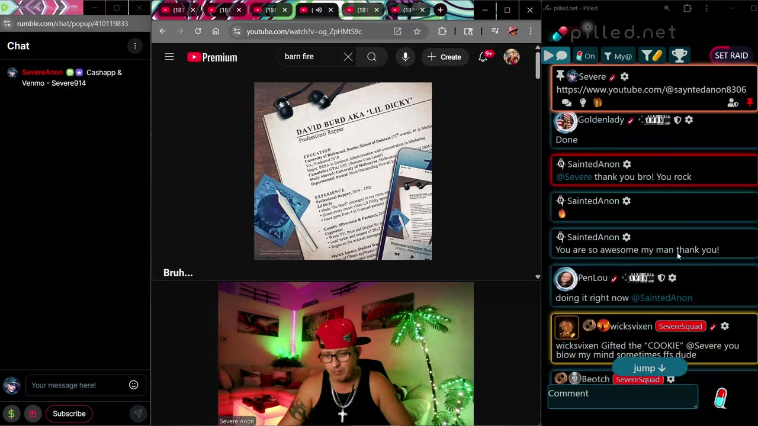Jump to latest chat messages
The image size is (758, 426).
649,368
